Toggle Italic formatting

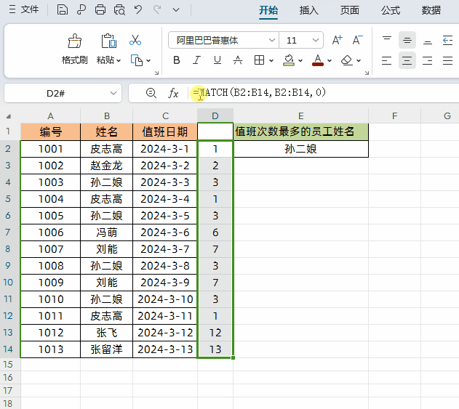(196, 60)
